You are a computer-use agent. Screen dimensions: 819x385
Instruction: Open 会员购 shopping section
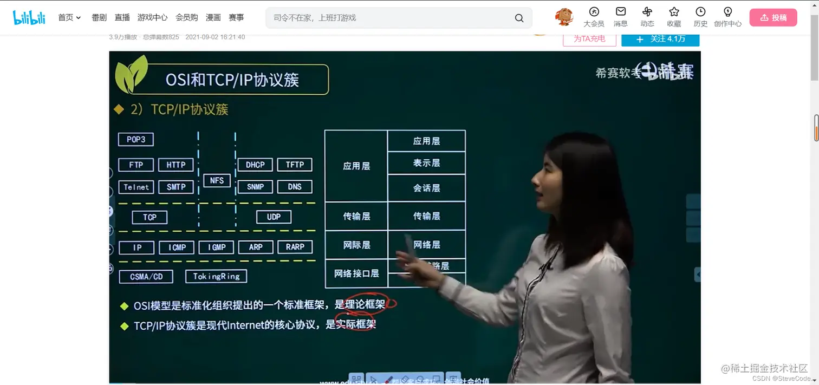[x=187, y=17]
